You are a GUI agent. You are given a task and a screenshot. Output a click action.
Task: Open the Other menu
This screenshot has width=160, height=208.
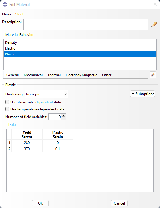(107, 75)
